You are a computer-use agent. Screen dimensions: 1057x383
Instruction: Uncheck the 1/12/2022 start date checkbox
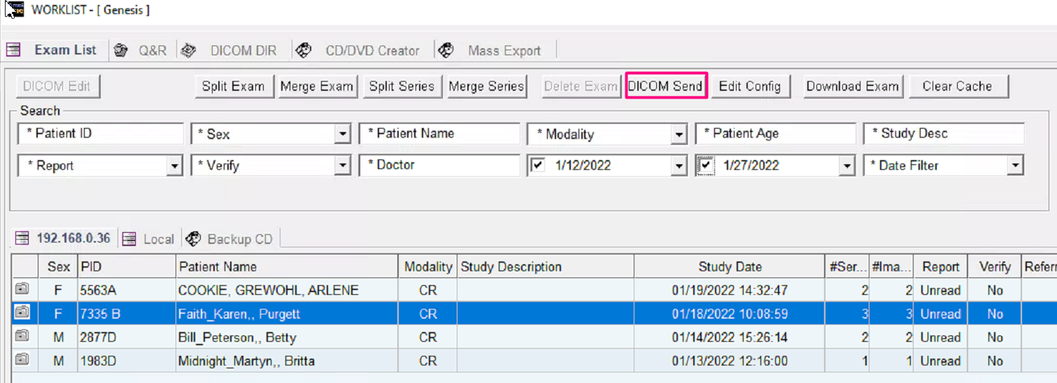537,166
